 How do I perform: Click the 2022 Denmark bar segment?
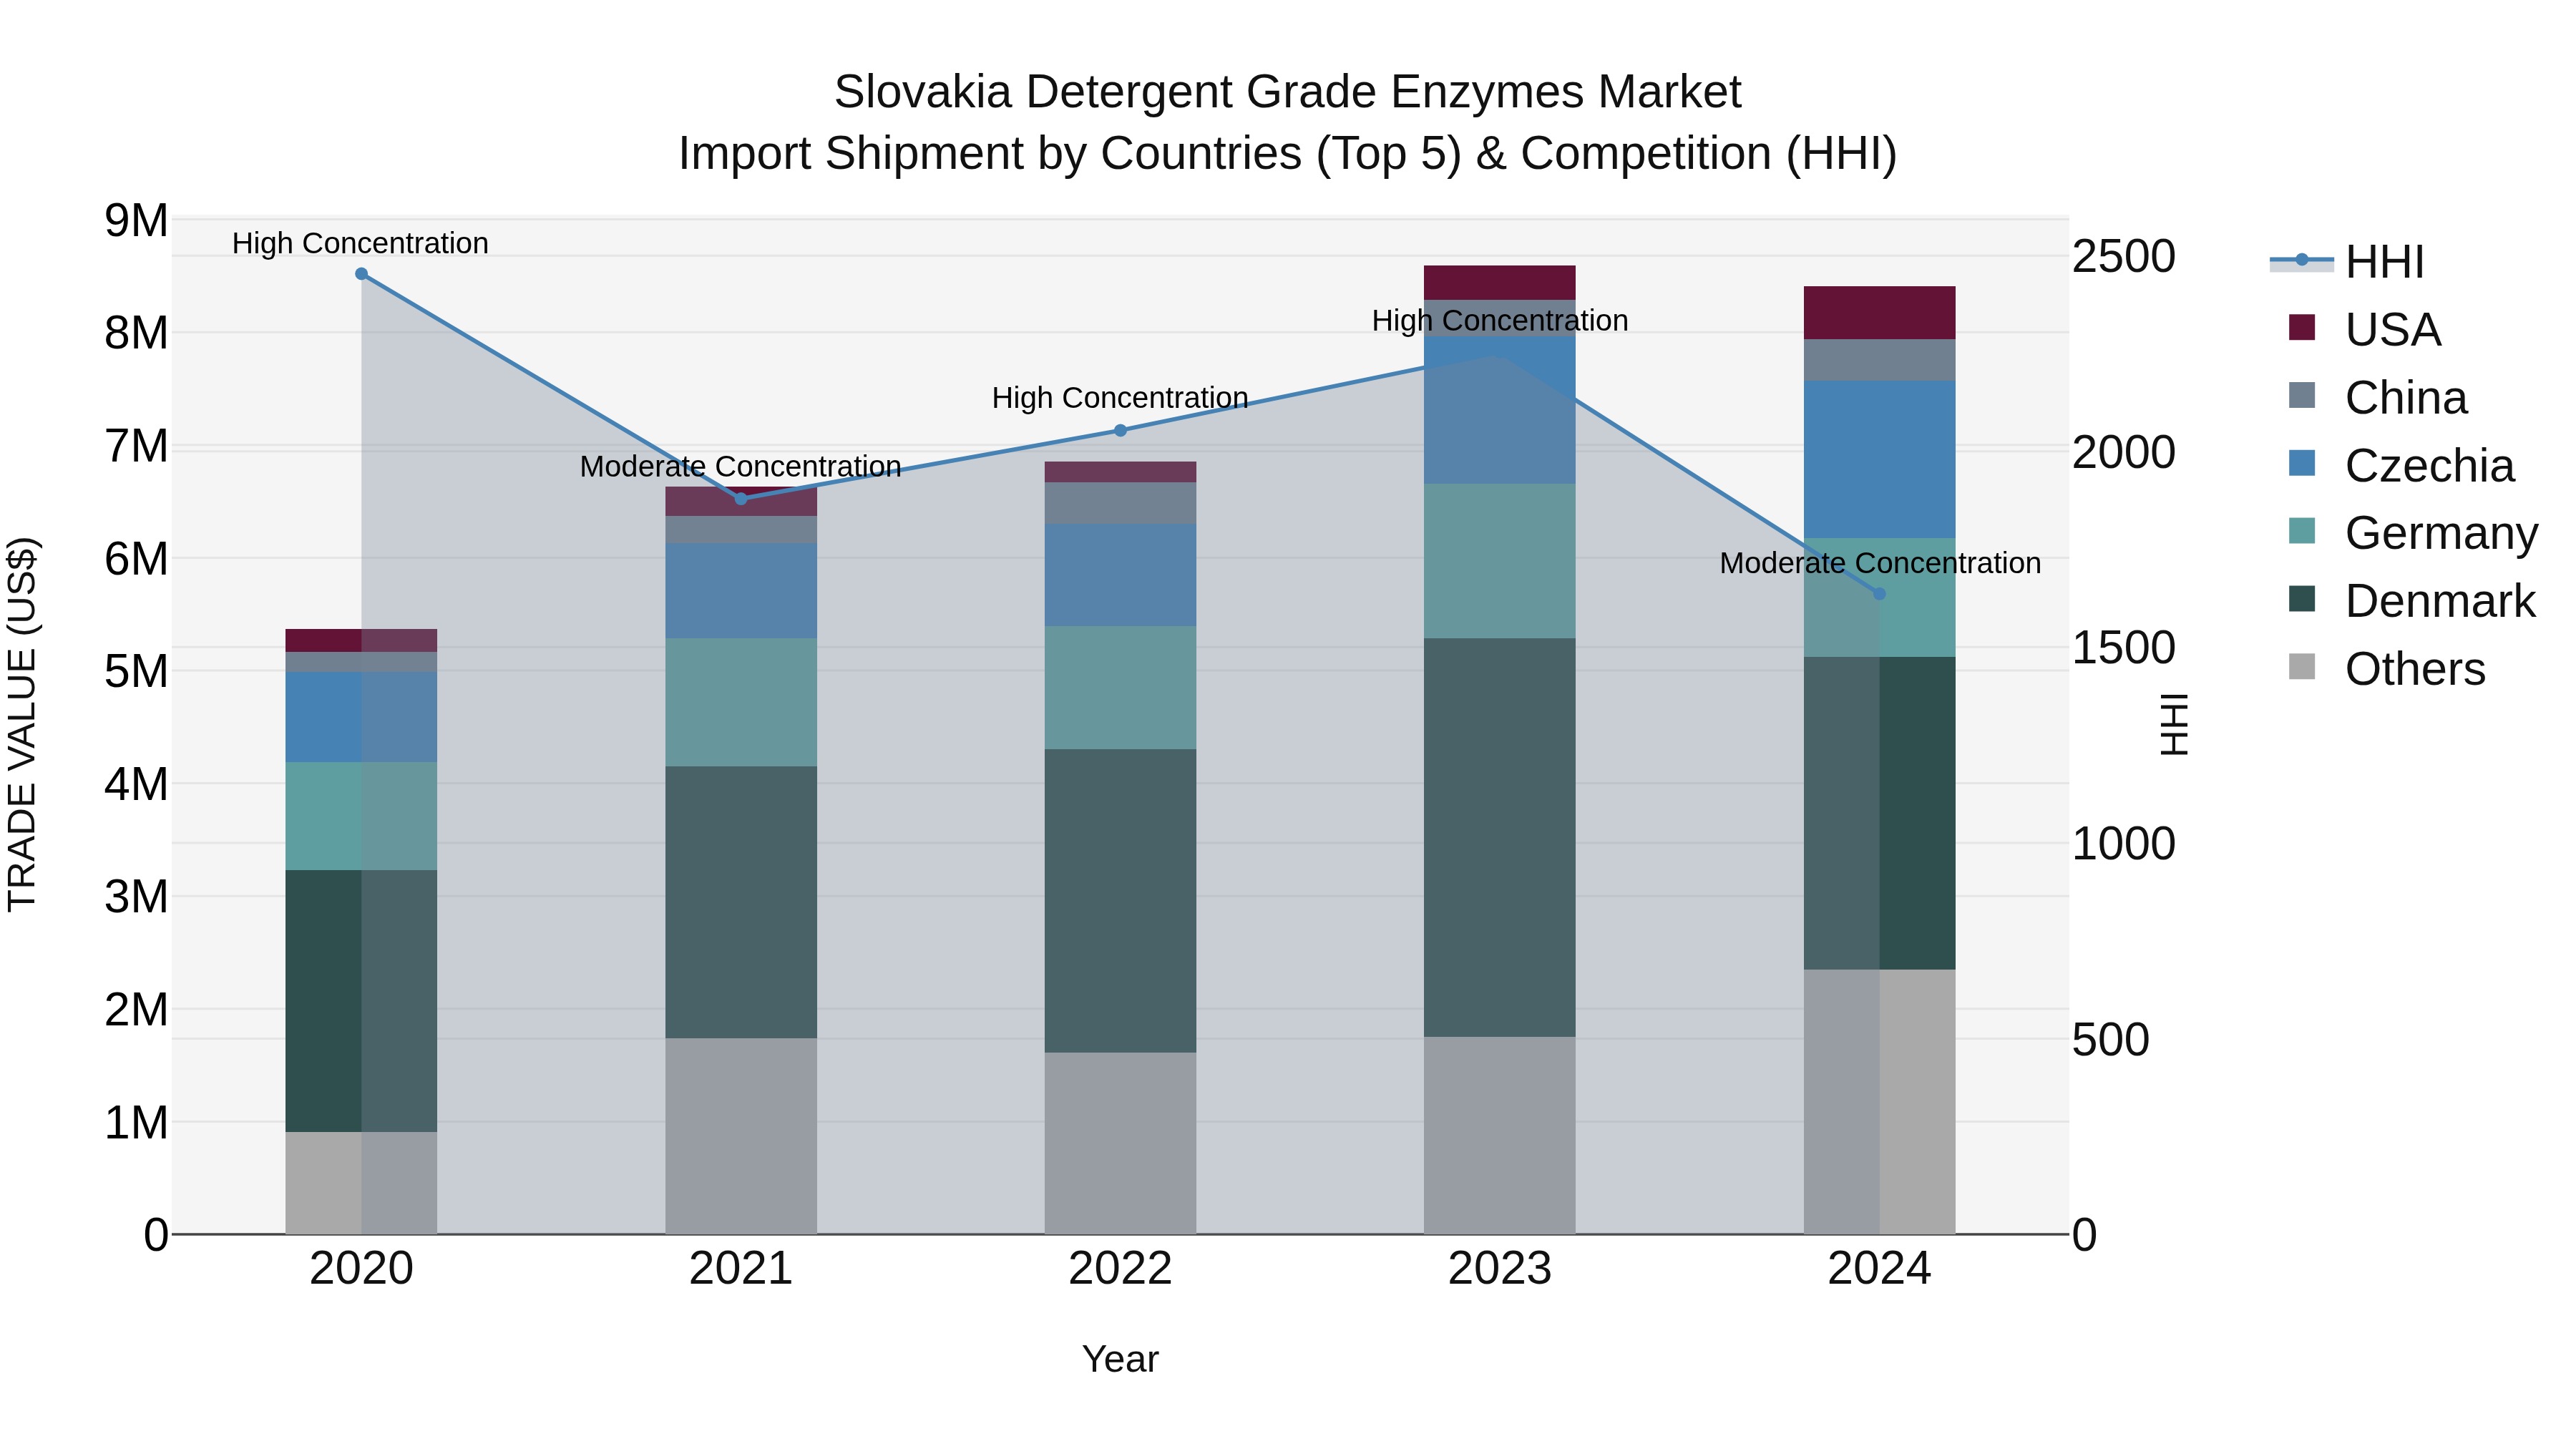pyautogui.click(x=1120, y=901)
